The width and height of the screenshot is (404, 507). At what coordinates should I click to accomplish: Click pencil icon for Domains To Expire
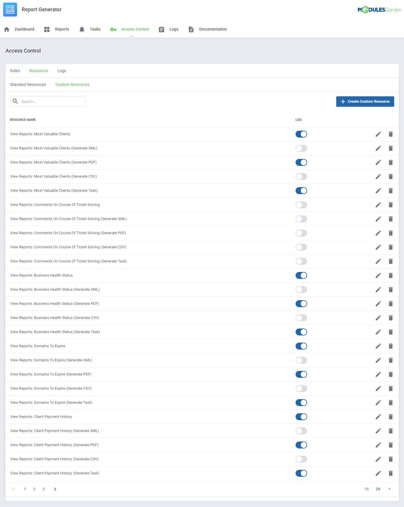[378, 346]
